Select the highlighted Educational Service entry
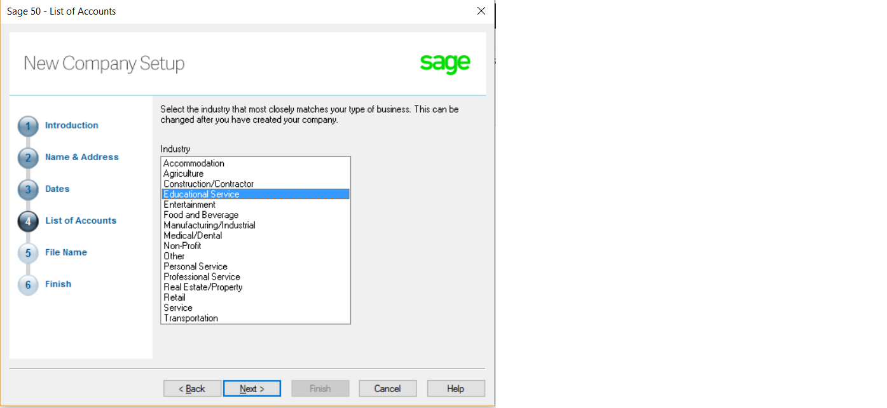The height and width of the screenshot is (408, 887). click(x=256, y=194)
